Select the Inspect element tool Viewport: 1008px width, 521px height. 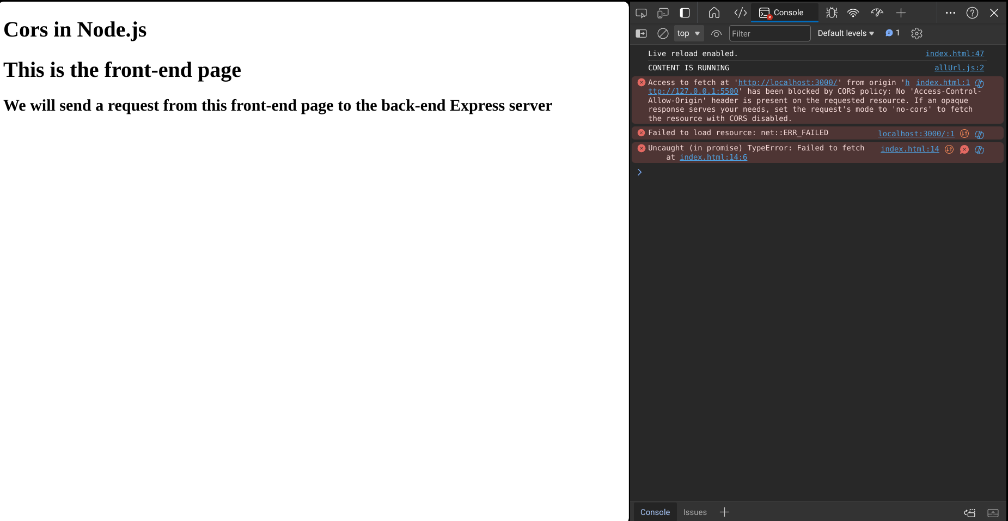click(x=641, y=13)
